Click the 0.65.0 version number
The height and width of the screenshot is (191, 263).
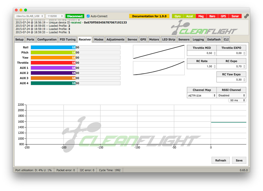coord(244,170)
